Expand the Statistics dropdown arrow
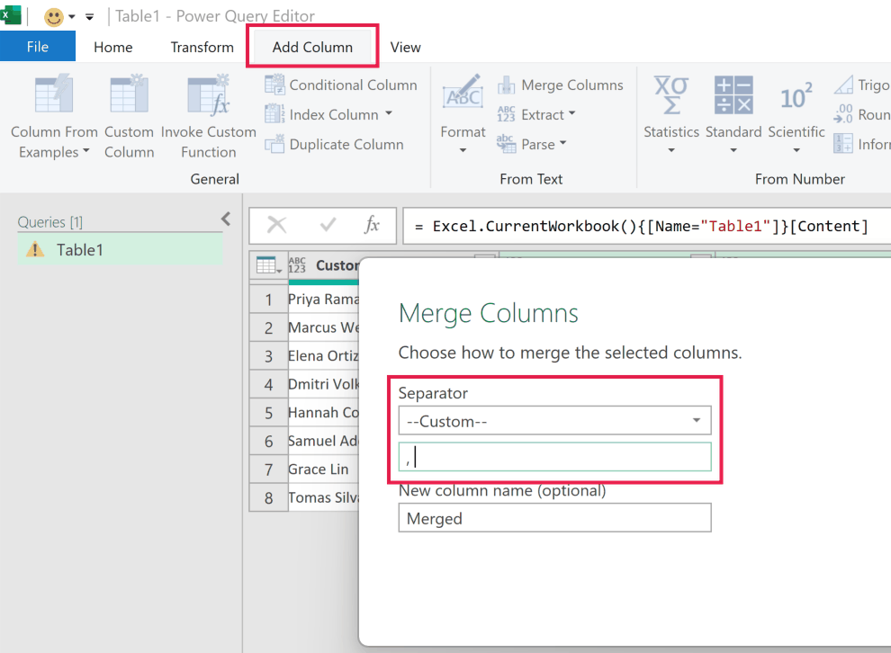The width and height of the screenshot is (891, 653). coord(671,150)
